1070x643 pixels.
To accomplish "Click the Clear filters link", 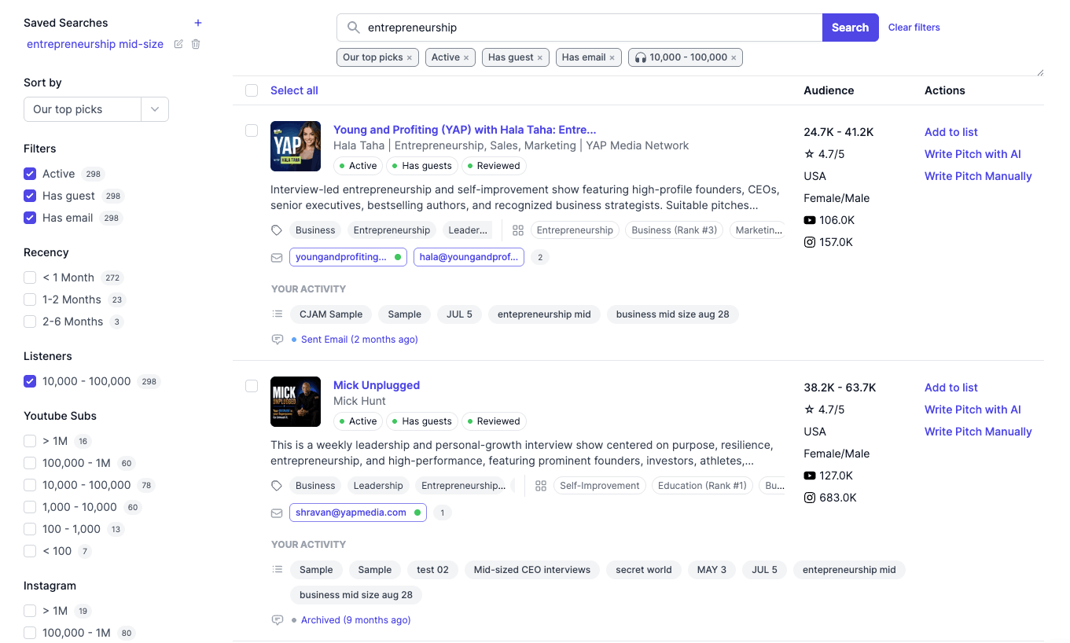I will (914, 28).
